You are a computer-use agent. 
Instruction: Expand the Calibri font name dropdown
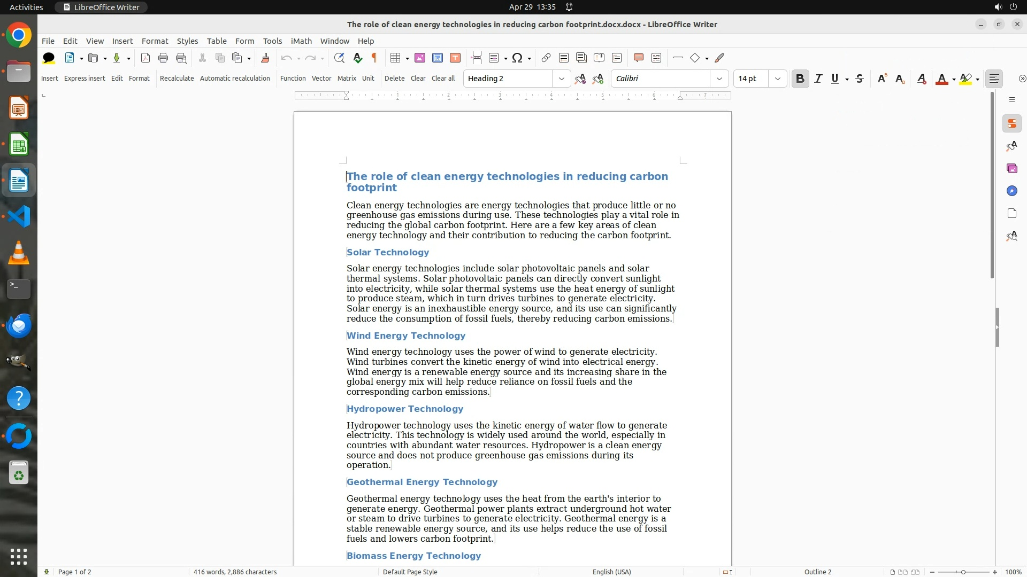pos(719,79)
